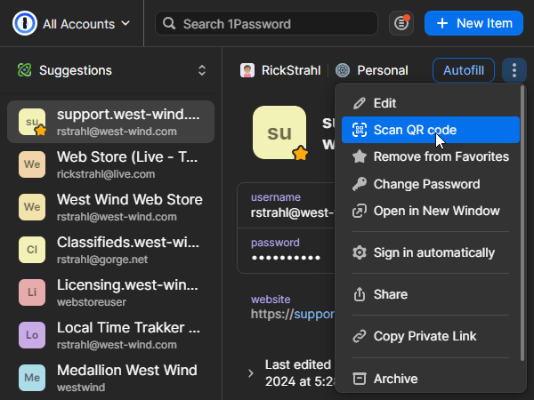Viewport: 534px width, 400px height.
Task: Click the Personal vault icon
Action: pyautogui.click(x=343, y=70)
